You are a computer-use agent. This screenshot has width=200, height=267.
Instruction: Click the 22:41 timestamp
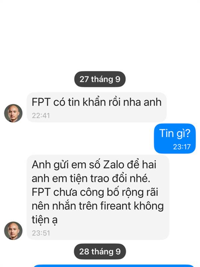(41, 116)
